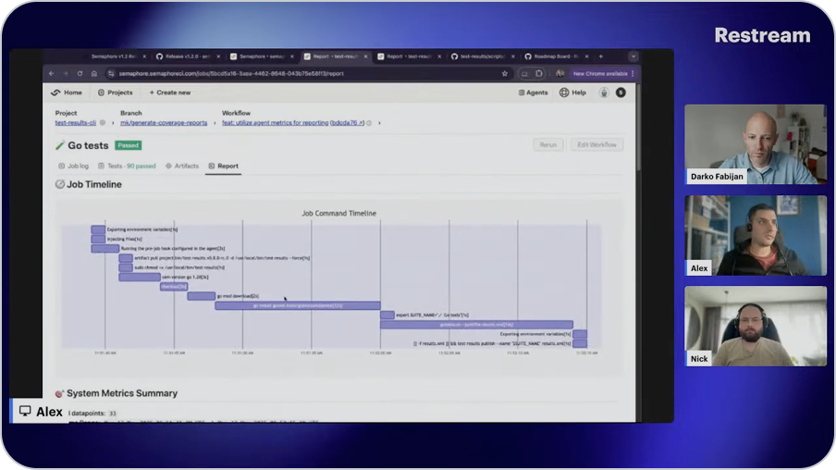
Task: Click the Injecting Files timeline bar
Action: 98,239
